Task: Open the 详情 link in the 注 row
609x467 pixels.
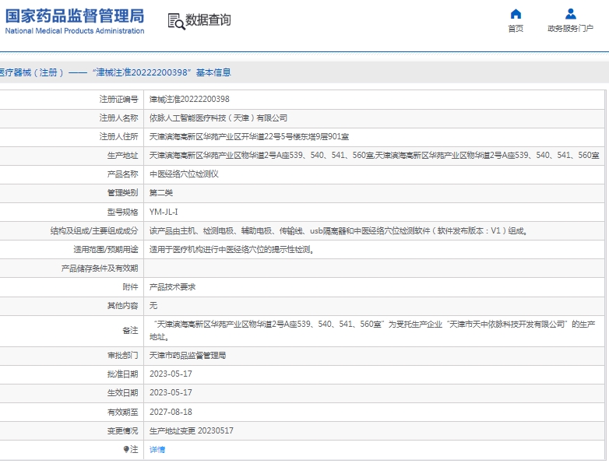Action: [x=157, y=450]
